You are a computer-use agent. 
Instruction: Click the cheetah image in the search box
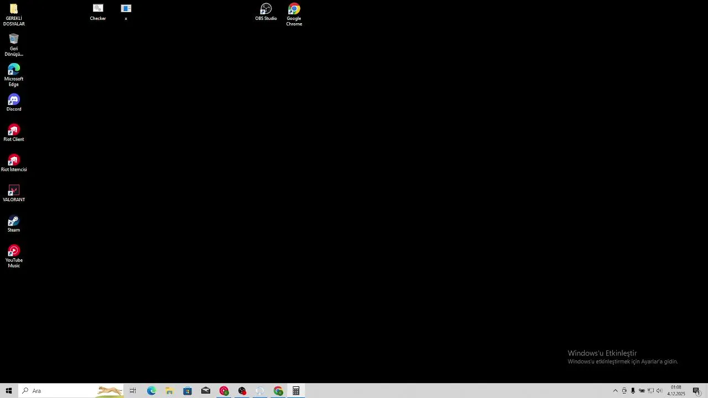[110, 391]
